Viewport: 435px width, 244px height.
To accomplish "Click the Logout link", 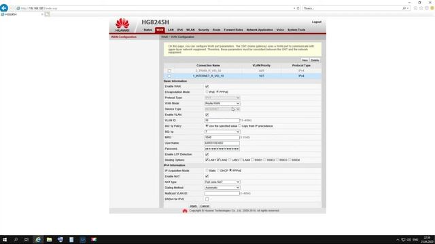I will (317, 22).
